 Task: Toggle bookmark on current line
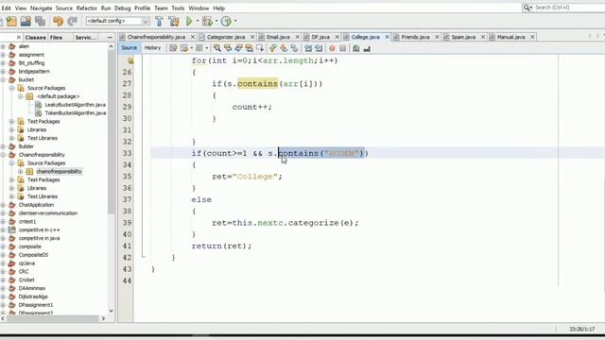pyautogui.click(x=294, y=48)
